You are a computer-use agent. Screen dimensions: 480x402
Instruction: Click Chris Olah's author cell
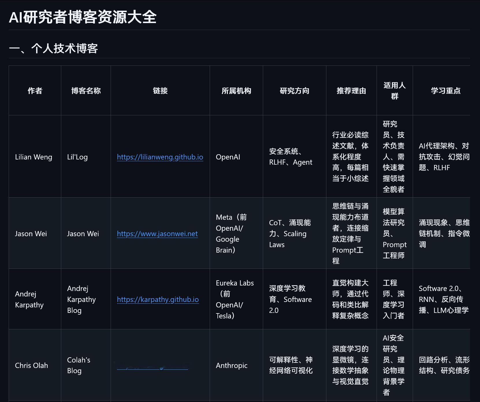[x=31, y=366]
